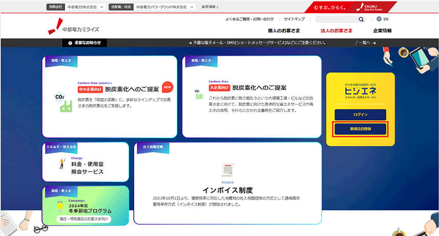Click the globe language icon

[379, 19]
